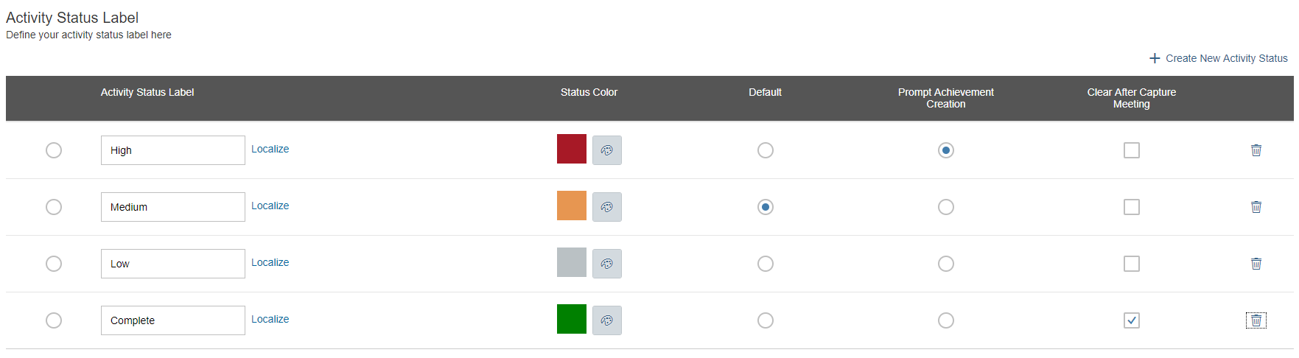Delete the Low status row
Image resolution: width=1299 pixels, height=358 pixels.
point(1256,264)
